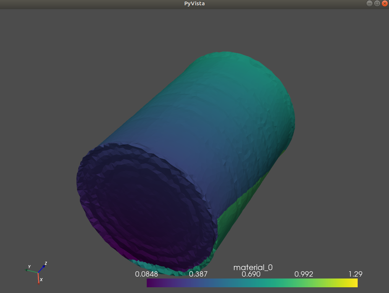The image size is (389, 293).
Task: Click the origin of the axes orientation widget
Action: 38,272
